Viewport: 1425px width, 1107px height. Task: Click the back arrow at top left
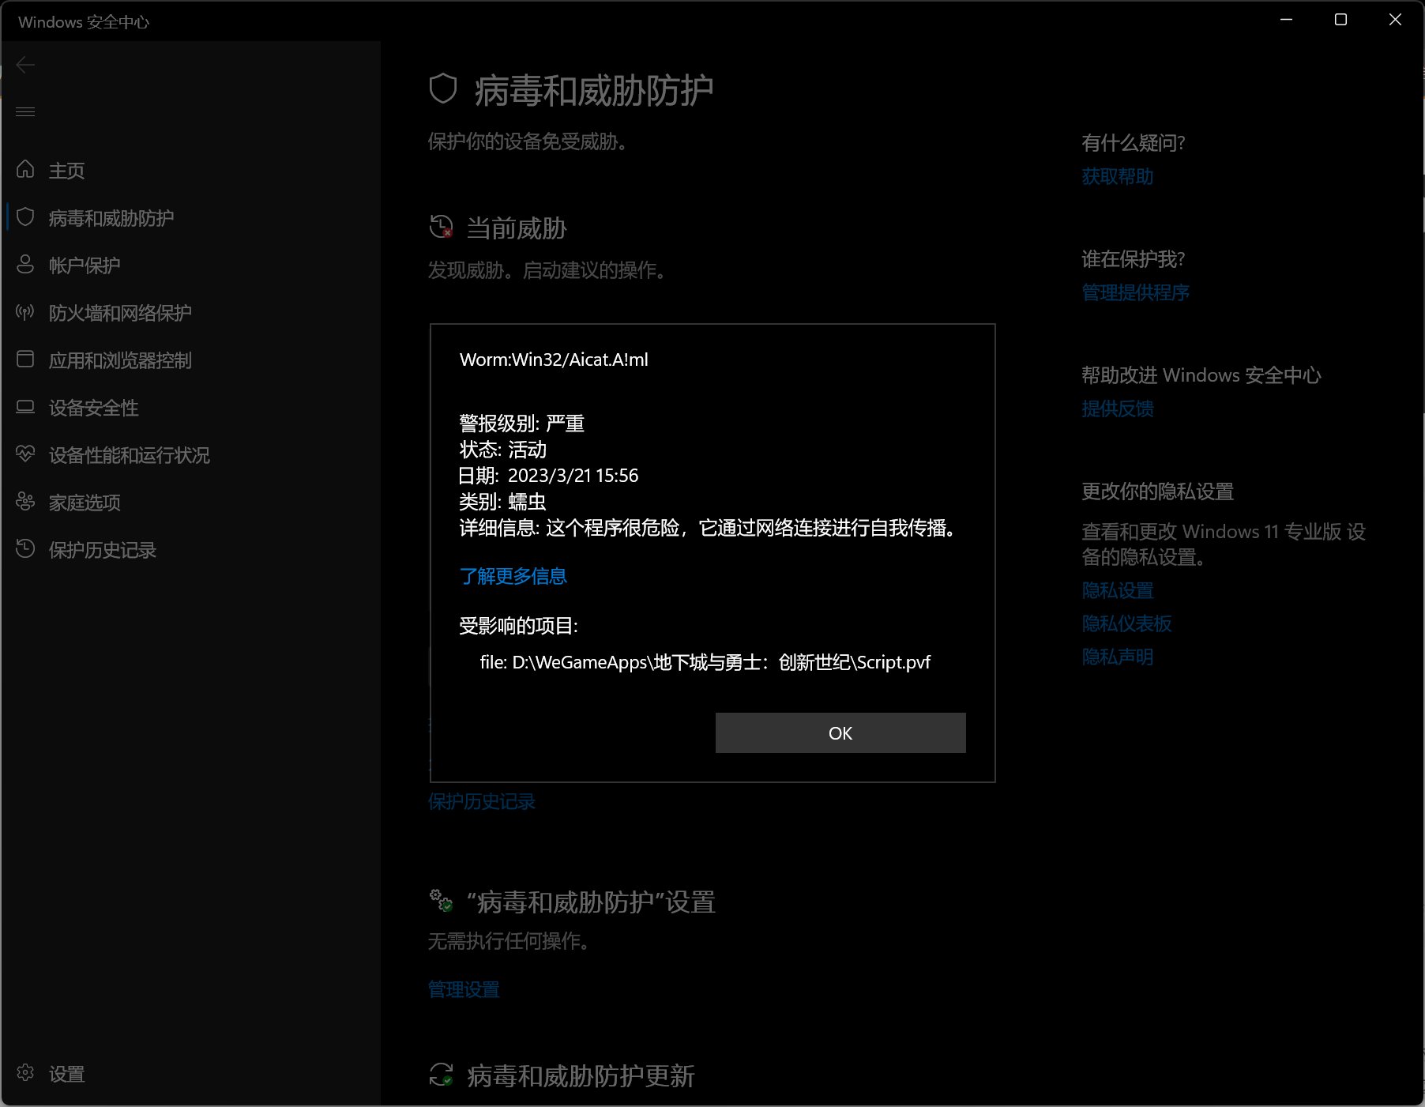[25, 66]
